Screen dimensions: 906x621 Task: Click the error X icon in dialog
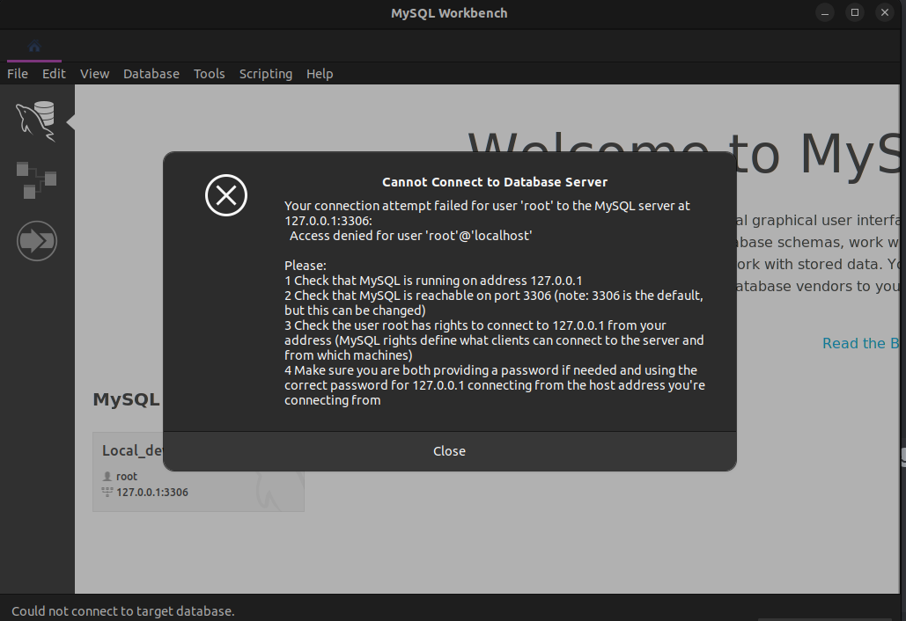click(226, 195)
